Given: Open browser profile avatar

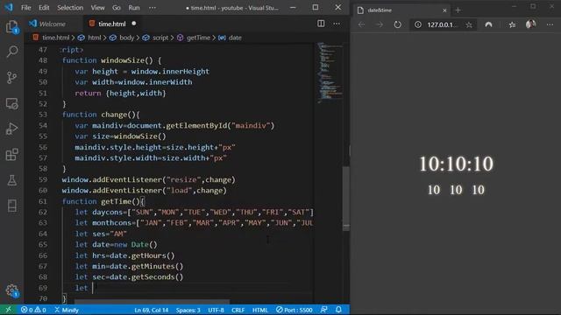Looking at the screenshot, I should pyautogui.click(x=531, y=24).
